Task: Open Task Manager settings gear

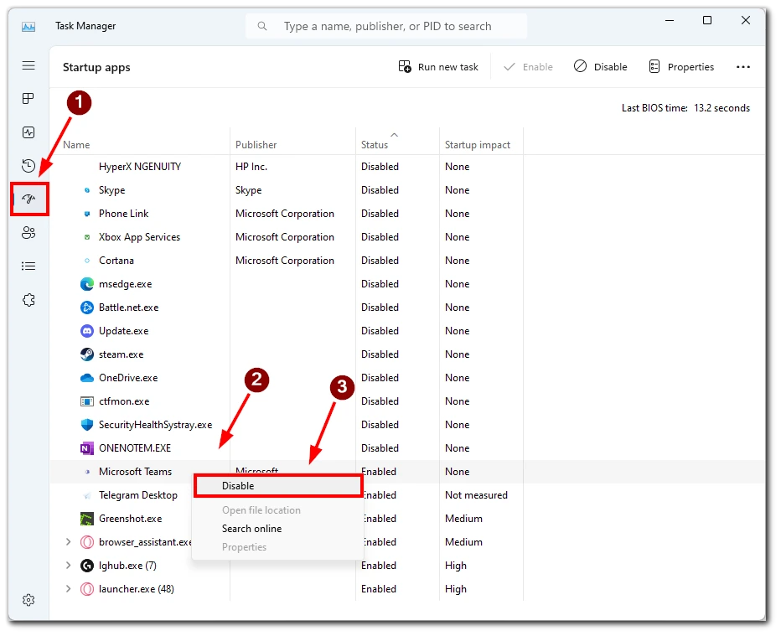Action: [x=28, y=600]
